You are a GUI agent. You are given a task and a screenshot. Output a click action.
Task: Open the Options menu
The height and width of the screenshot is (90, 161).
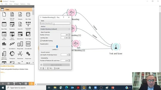[23, 4]
